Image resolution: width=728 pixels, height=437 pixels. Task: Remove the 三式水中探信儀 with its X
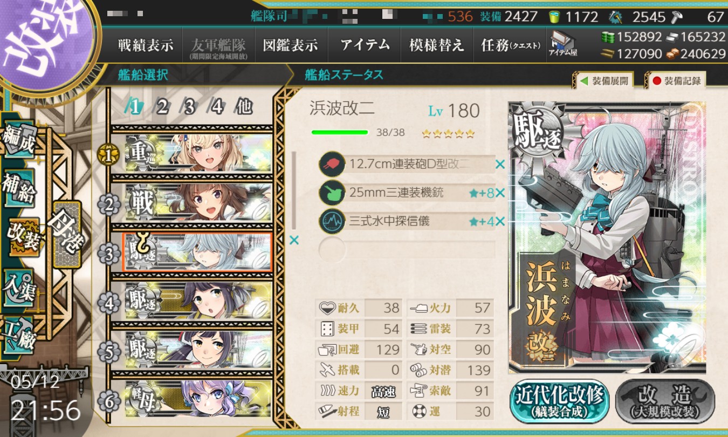[x=500, y=221]
